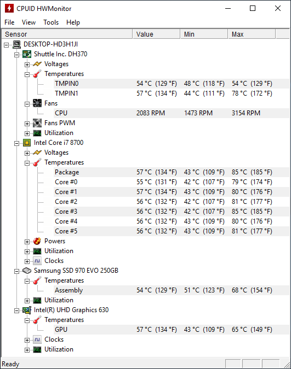Click the window resize grip corner
Viewport: 291px width, 369px height.
pyautogui.click(x=287, y=365)
